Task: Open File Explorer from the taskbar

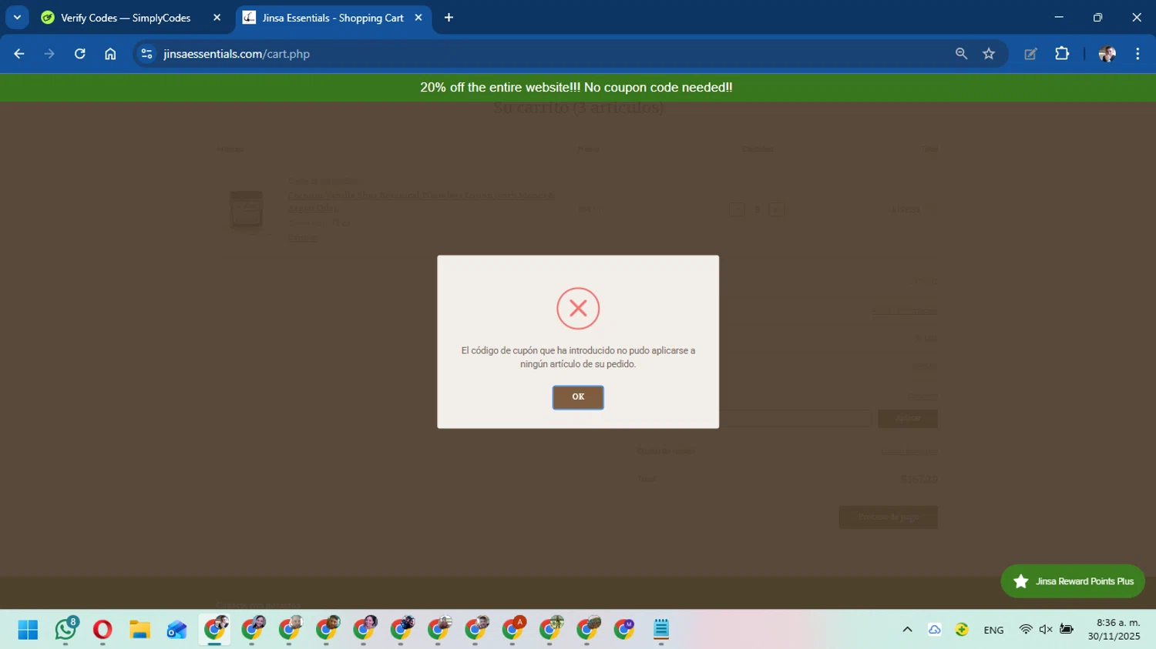Action: [139, 630]
